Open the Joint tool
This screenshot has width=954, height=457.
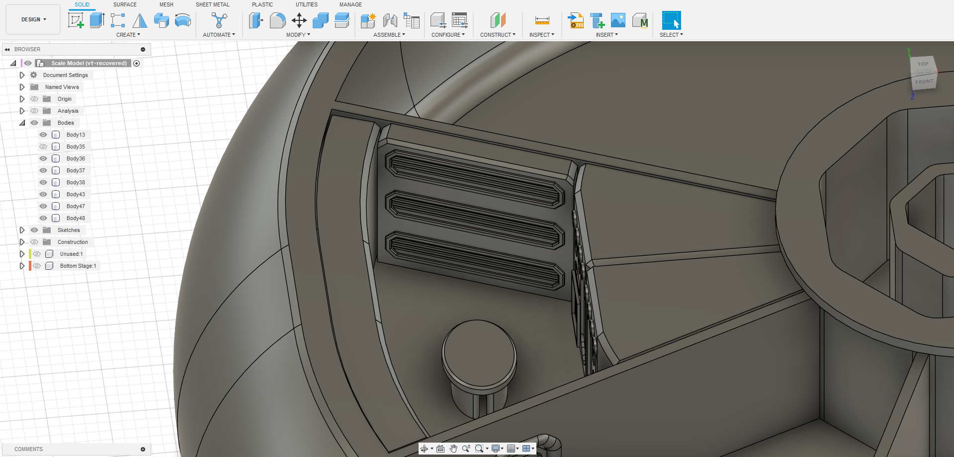390,20
